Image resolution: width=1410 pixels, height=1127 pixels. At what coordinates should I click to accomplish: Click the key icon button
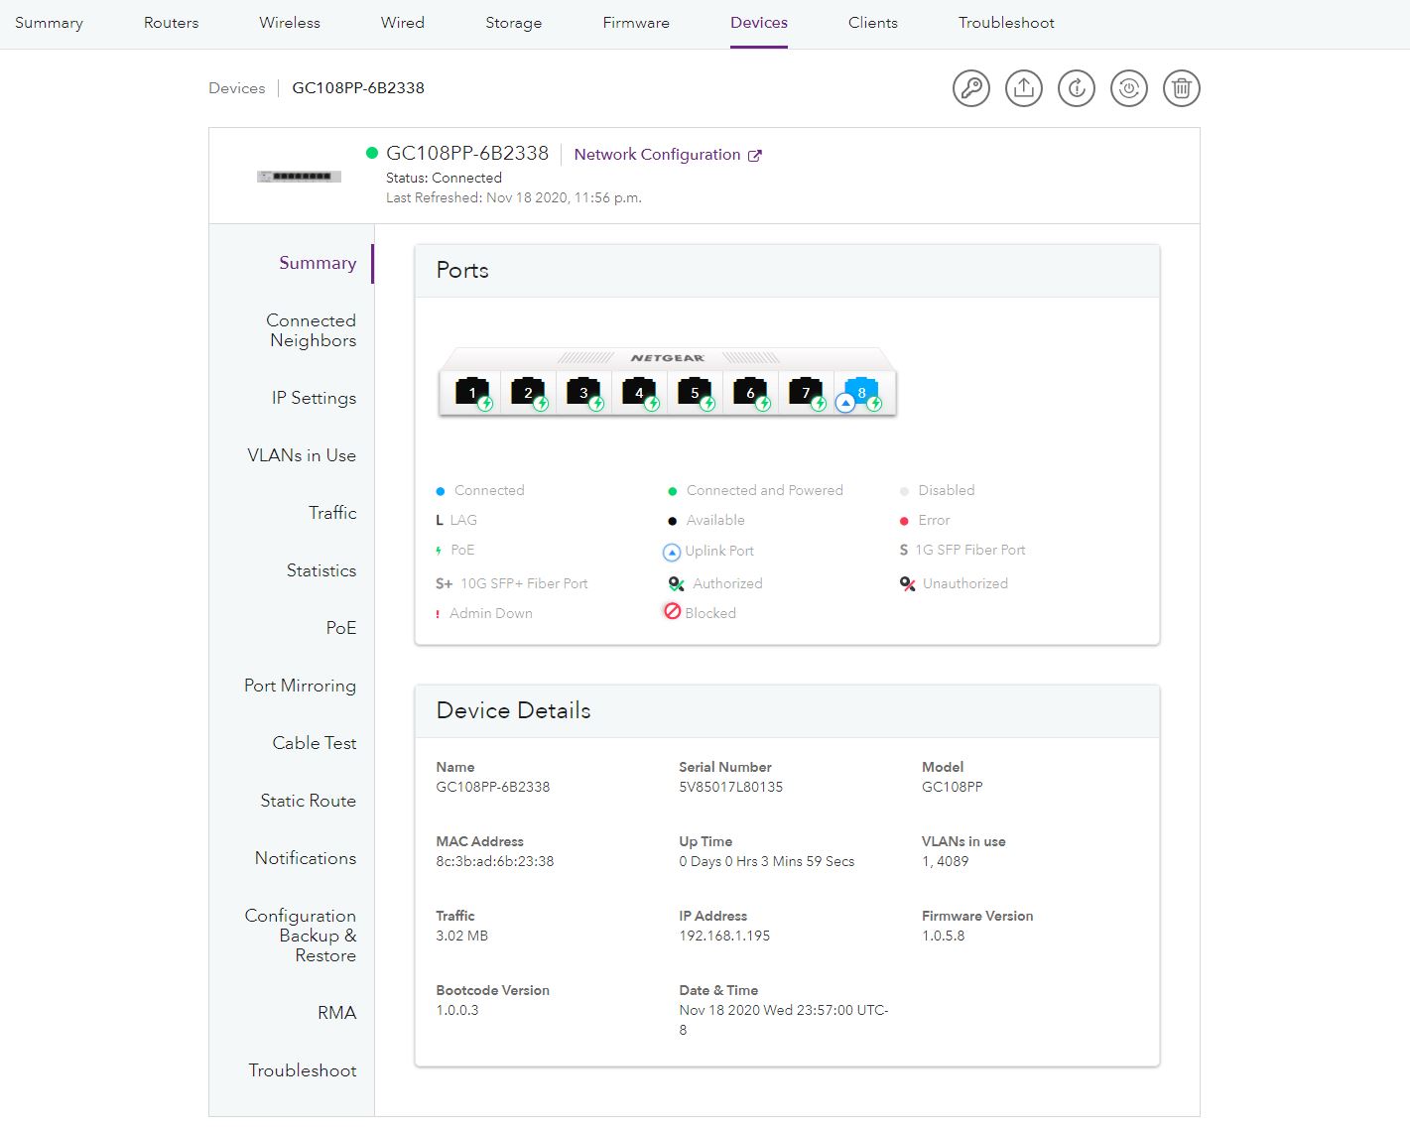coord(971,88)
